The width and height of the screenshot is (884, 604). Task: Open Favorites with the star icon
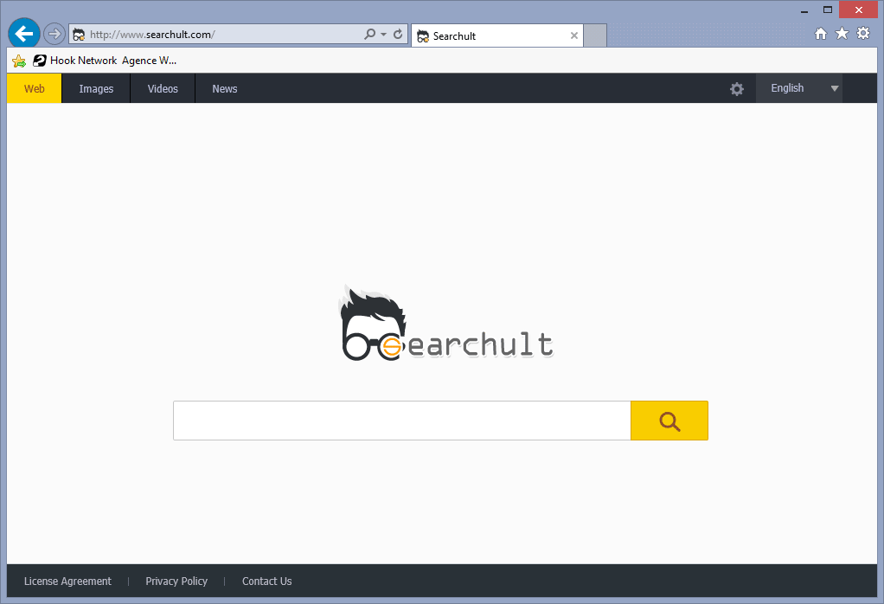click(x=842, y=34)
